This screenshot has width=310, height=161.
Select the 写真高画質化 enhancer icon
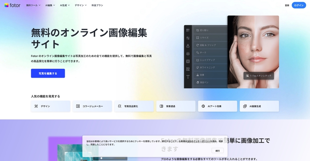pyautogui.click(x=120, y=106)
